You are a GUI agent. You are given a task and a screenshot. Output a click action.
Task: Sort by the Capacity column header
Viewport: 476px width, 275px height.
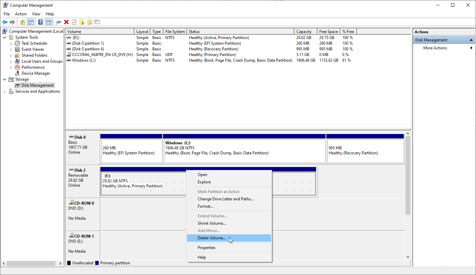coord(306,32)
